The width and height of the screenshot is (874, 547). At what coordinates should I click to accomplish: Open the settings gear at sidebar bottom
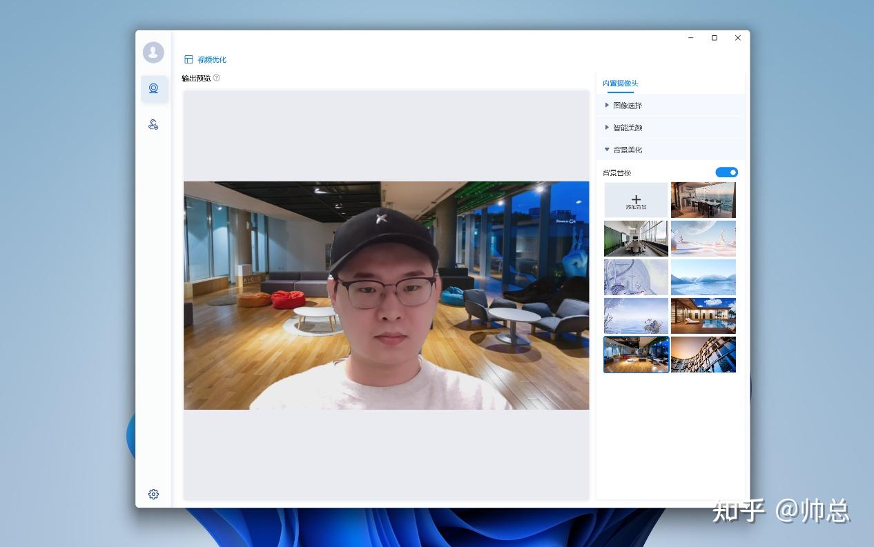coord(153,494)
